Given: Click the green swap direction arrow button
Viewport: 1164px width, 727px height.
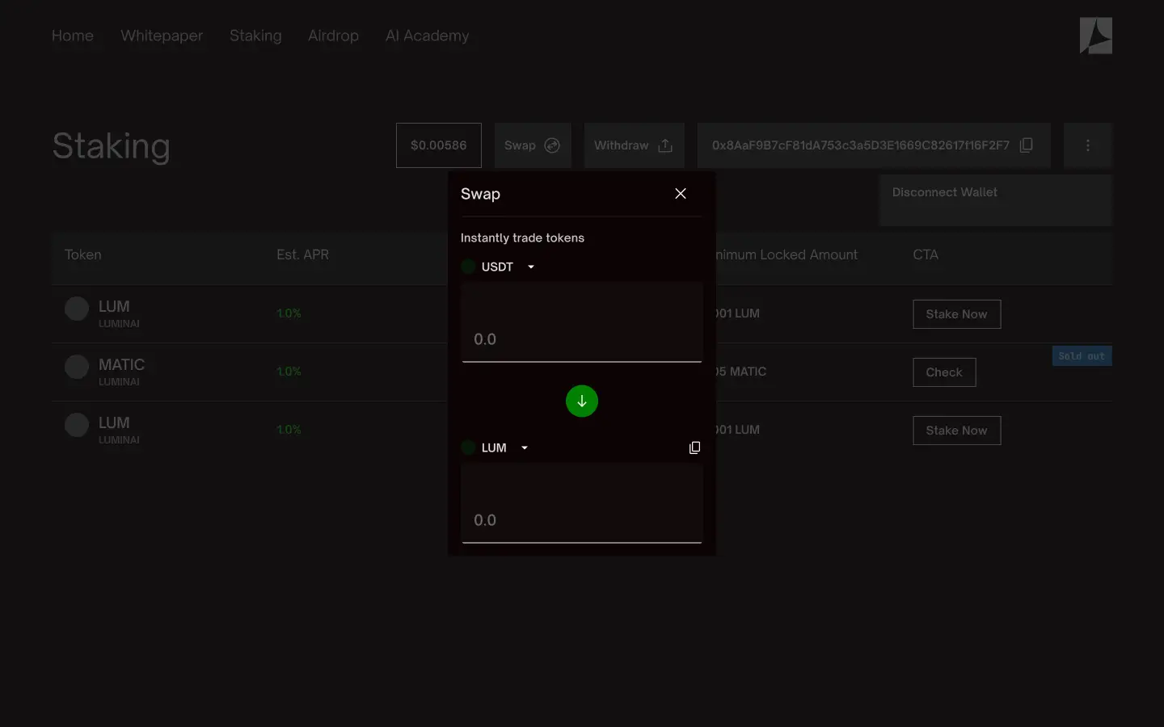Looking at the screenshot, I should point(582,401).
